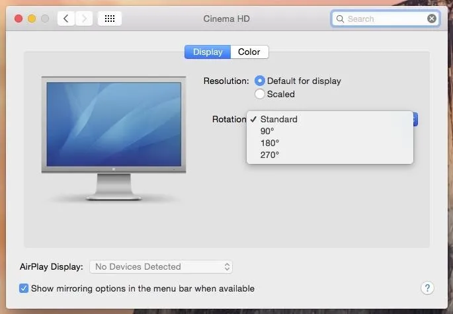Open help with the question mark button
The height and width of the screenshot is (314, 453).
tap(427, 288)
